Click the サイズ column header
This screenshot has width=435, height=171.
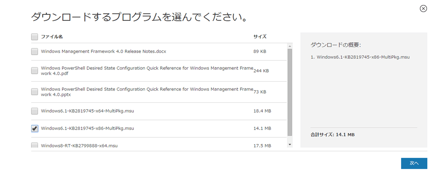click(x=260, y=37)
